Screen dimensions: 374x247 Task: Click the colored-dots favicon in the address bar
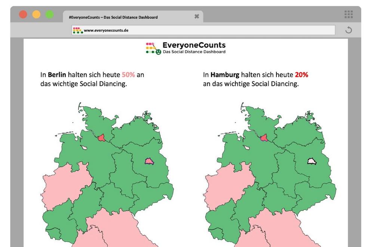tap(77, 30)
